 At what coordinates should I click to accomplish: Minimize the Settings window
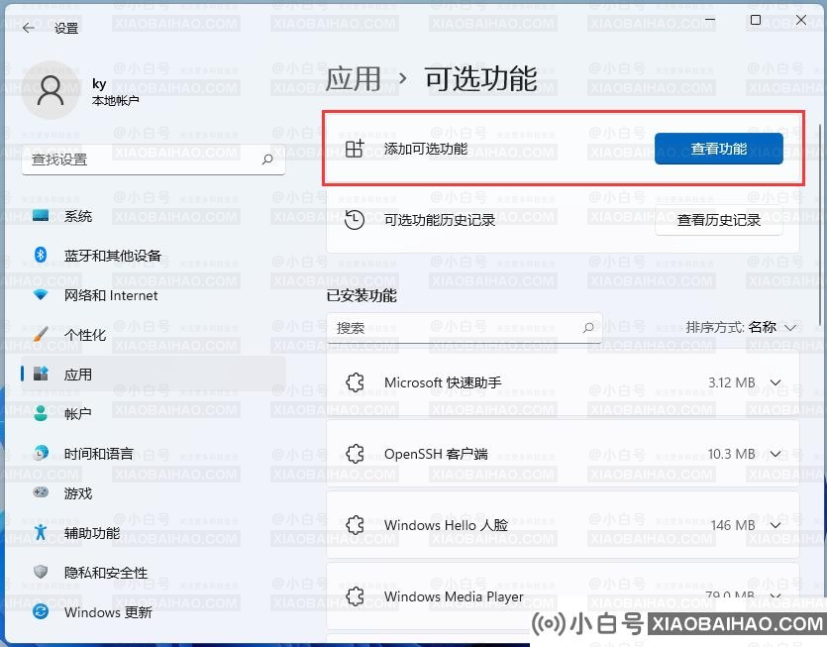click(710, 20)
